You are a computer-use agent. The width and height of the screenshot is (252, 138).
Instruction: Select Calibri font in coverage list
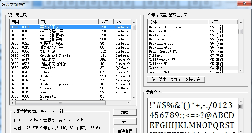point(193,56)
